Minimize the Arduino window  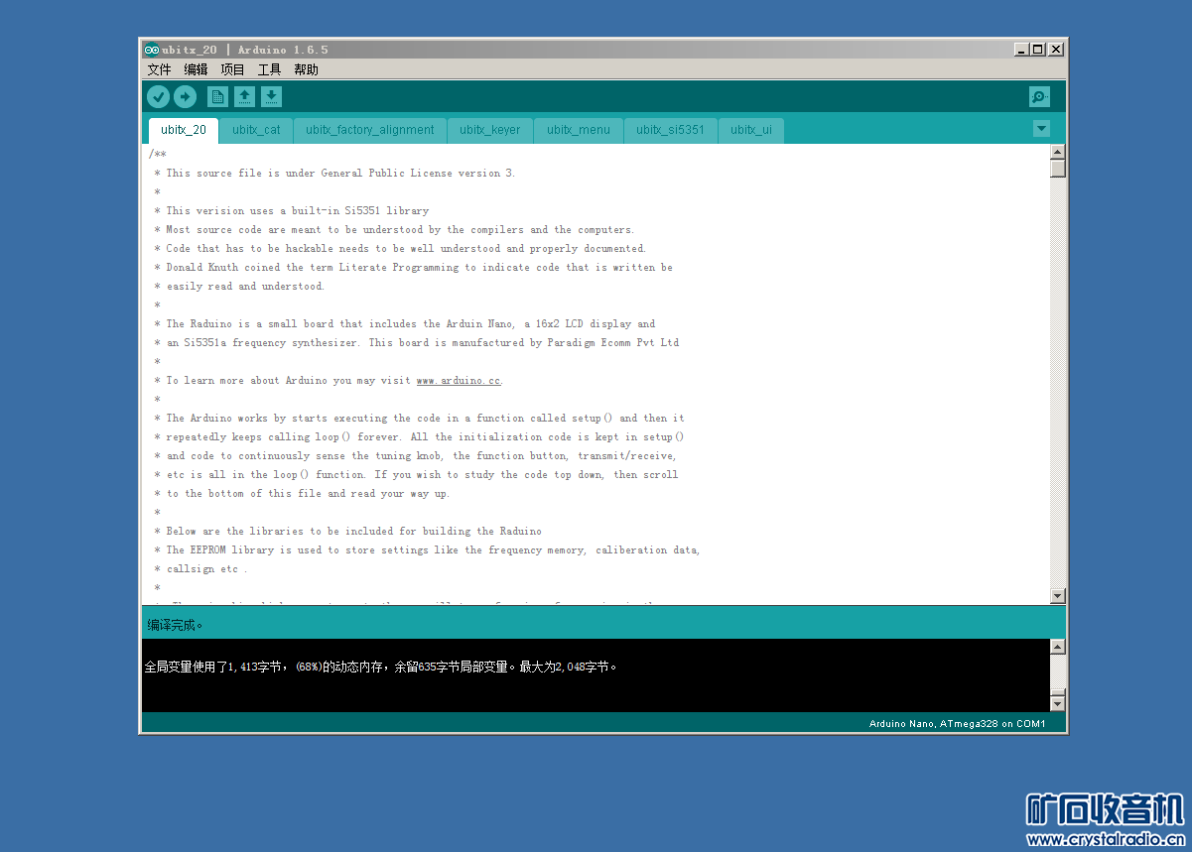tap(1021, 50)
